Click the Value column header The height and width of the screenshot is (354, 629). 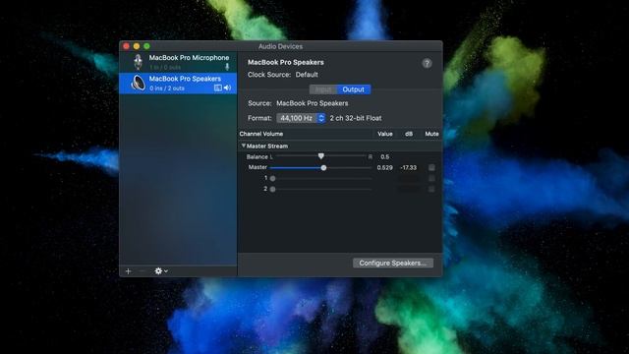coord(384,134)
